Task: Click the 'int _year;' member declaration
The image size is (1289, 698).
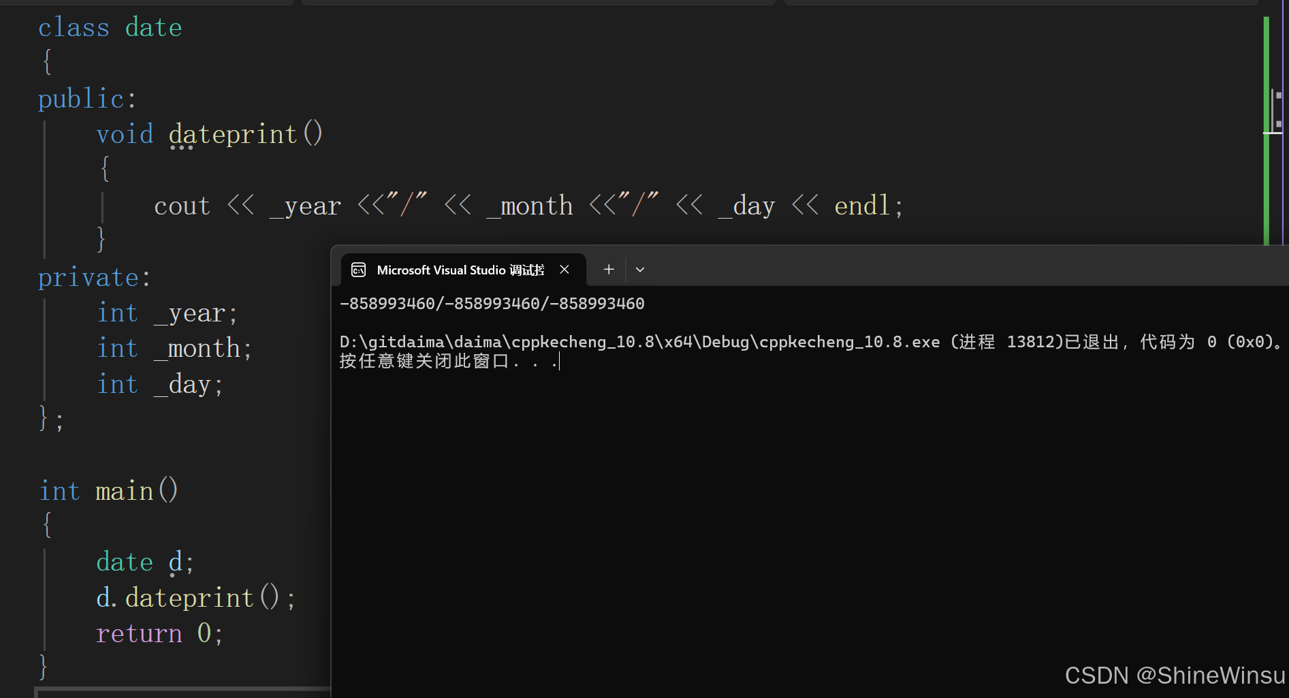Action: point(167,313)
